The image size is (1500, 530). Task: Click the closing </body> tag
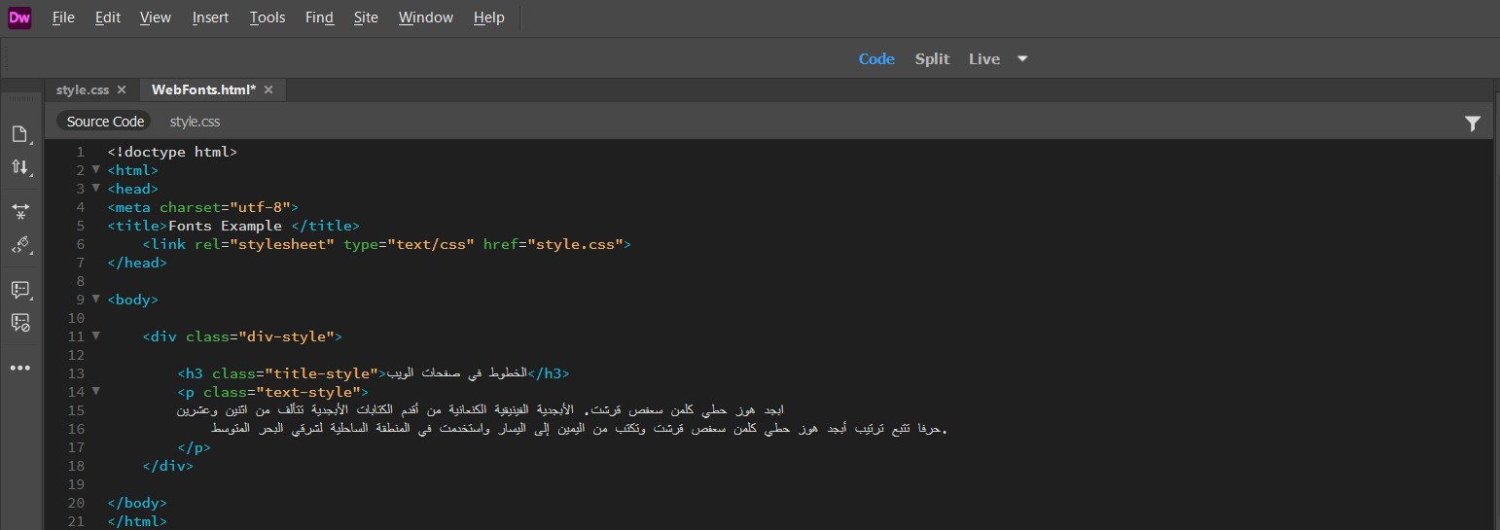coord(137,503)
